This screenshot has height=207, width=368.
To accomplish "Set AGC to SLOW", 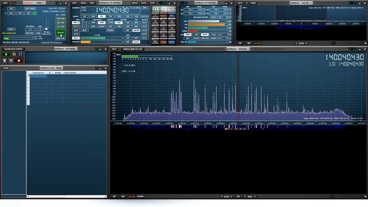I will click(136, 42).
